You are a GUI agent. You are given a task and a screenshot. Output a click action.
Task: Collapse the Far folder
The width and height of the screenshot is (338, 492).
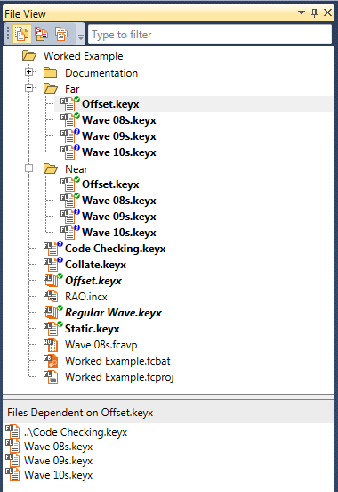point(28,88)
